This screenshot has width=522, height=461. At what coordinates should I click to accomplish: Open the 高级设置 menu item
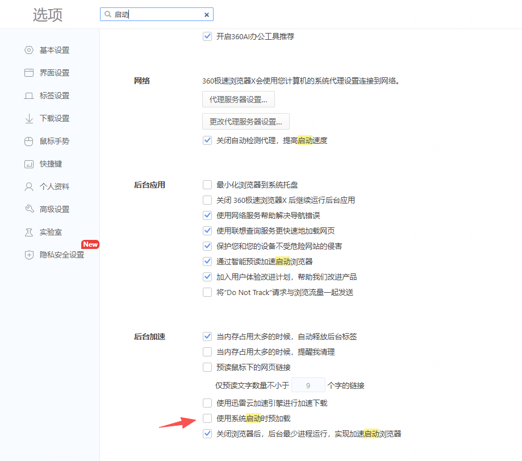click(47, 209)
